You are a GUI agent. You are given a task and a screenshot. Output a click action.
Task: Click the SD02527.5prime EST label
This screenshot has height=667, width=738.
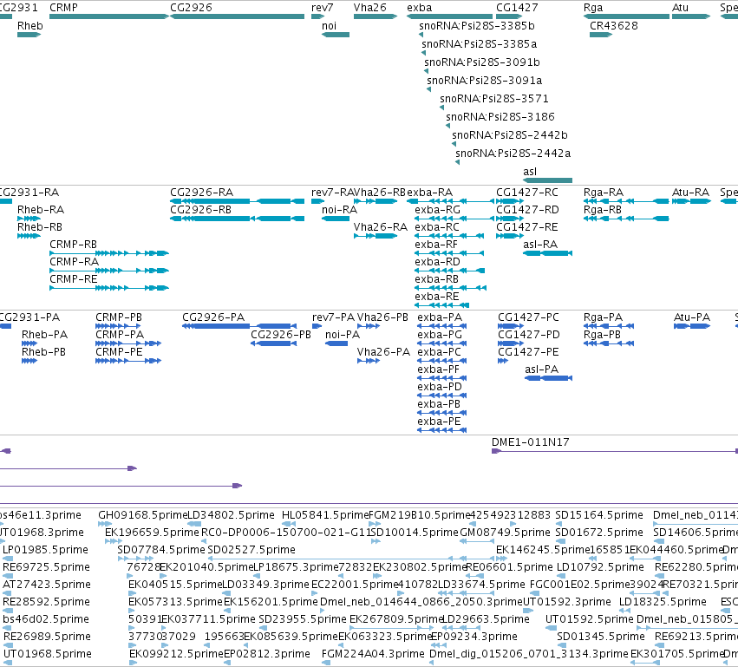pos(251,550)
